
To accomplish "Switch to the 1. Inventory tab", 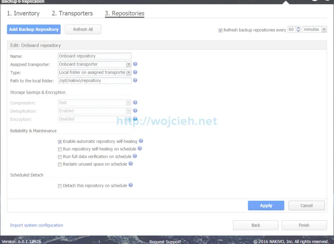I will (x=23, y=13).
